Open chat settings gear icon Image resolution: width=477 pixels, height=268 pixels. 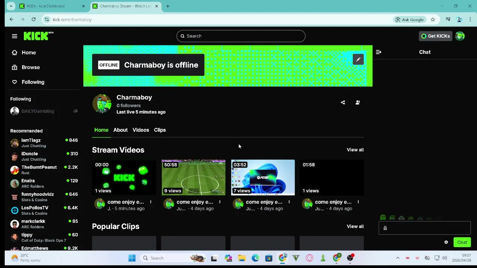pyautogui.click(x=446, y=242)
